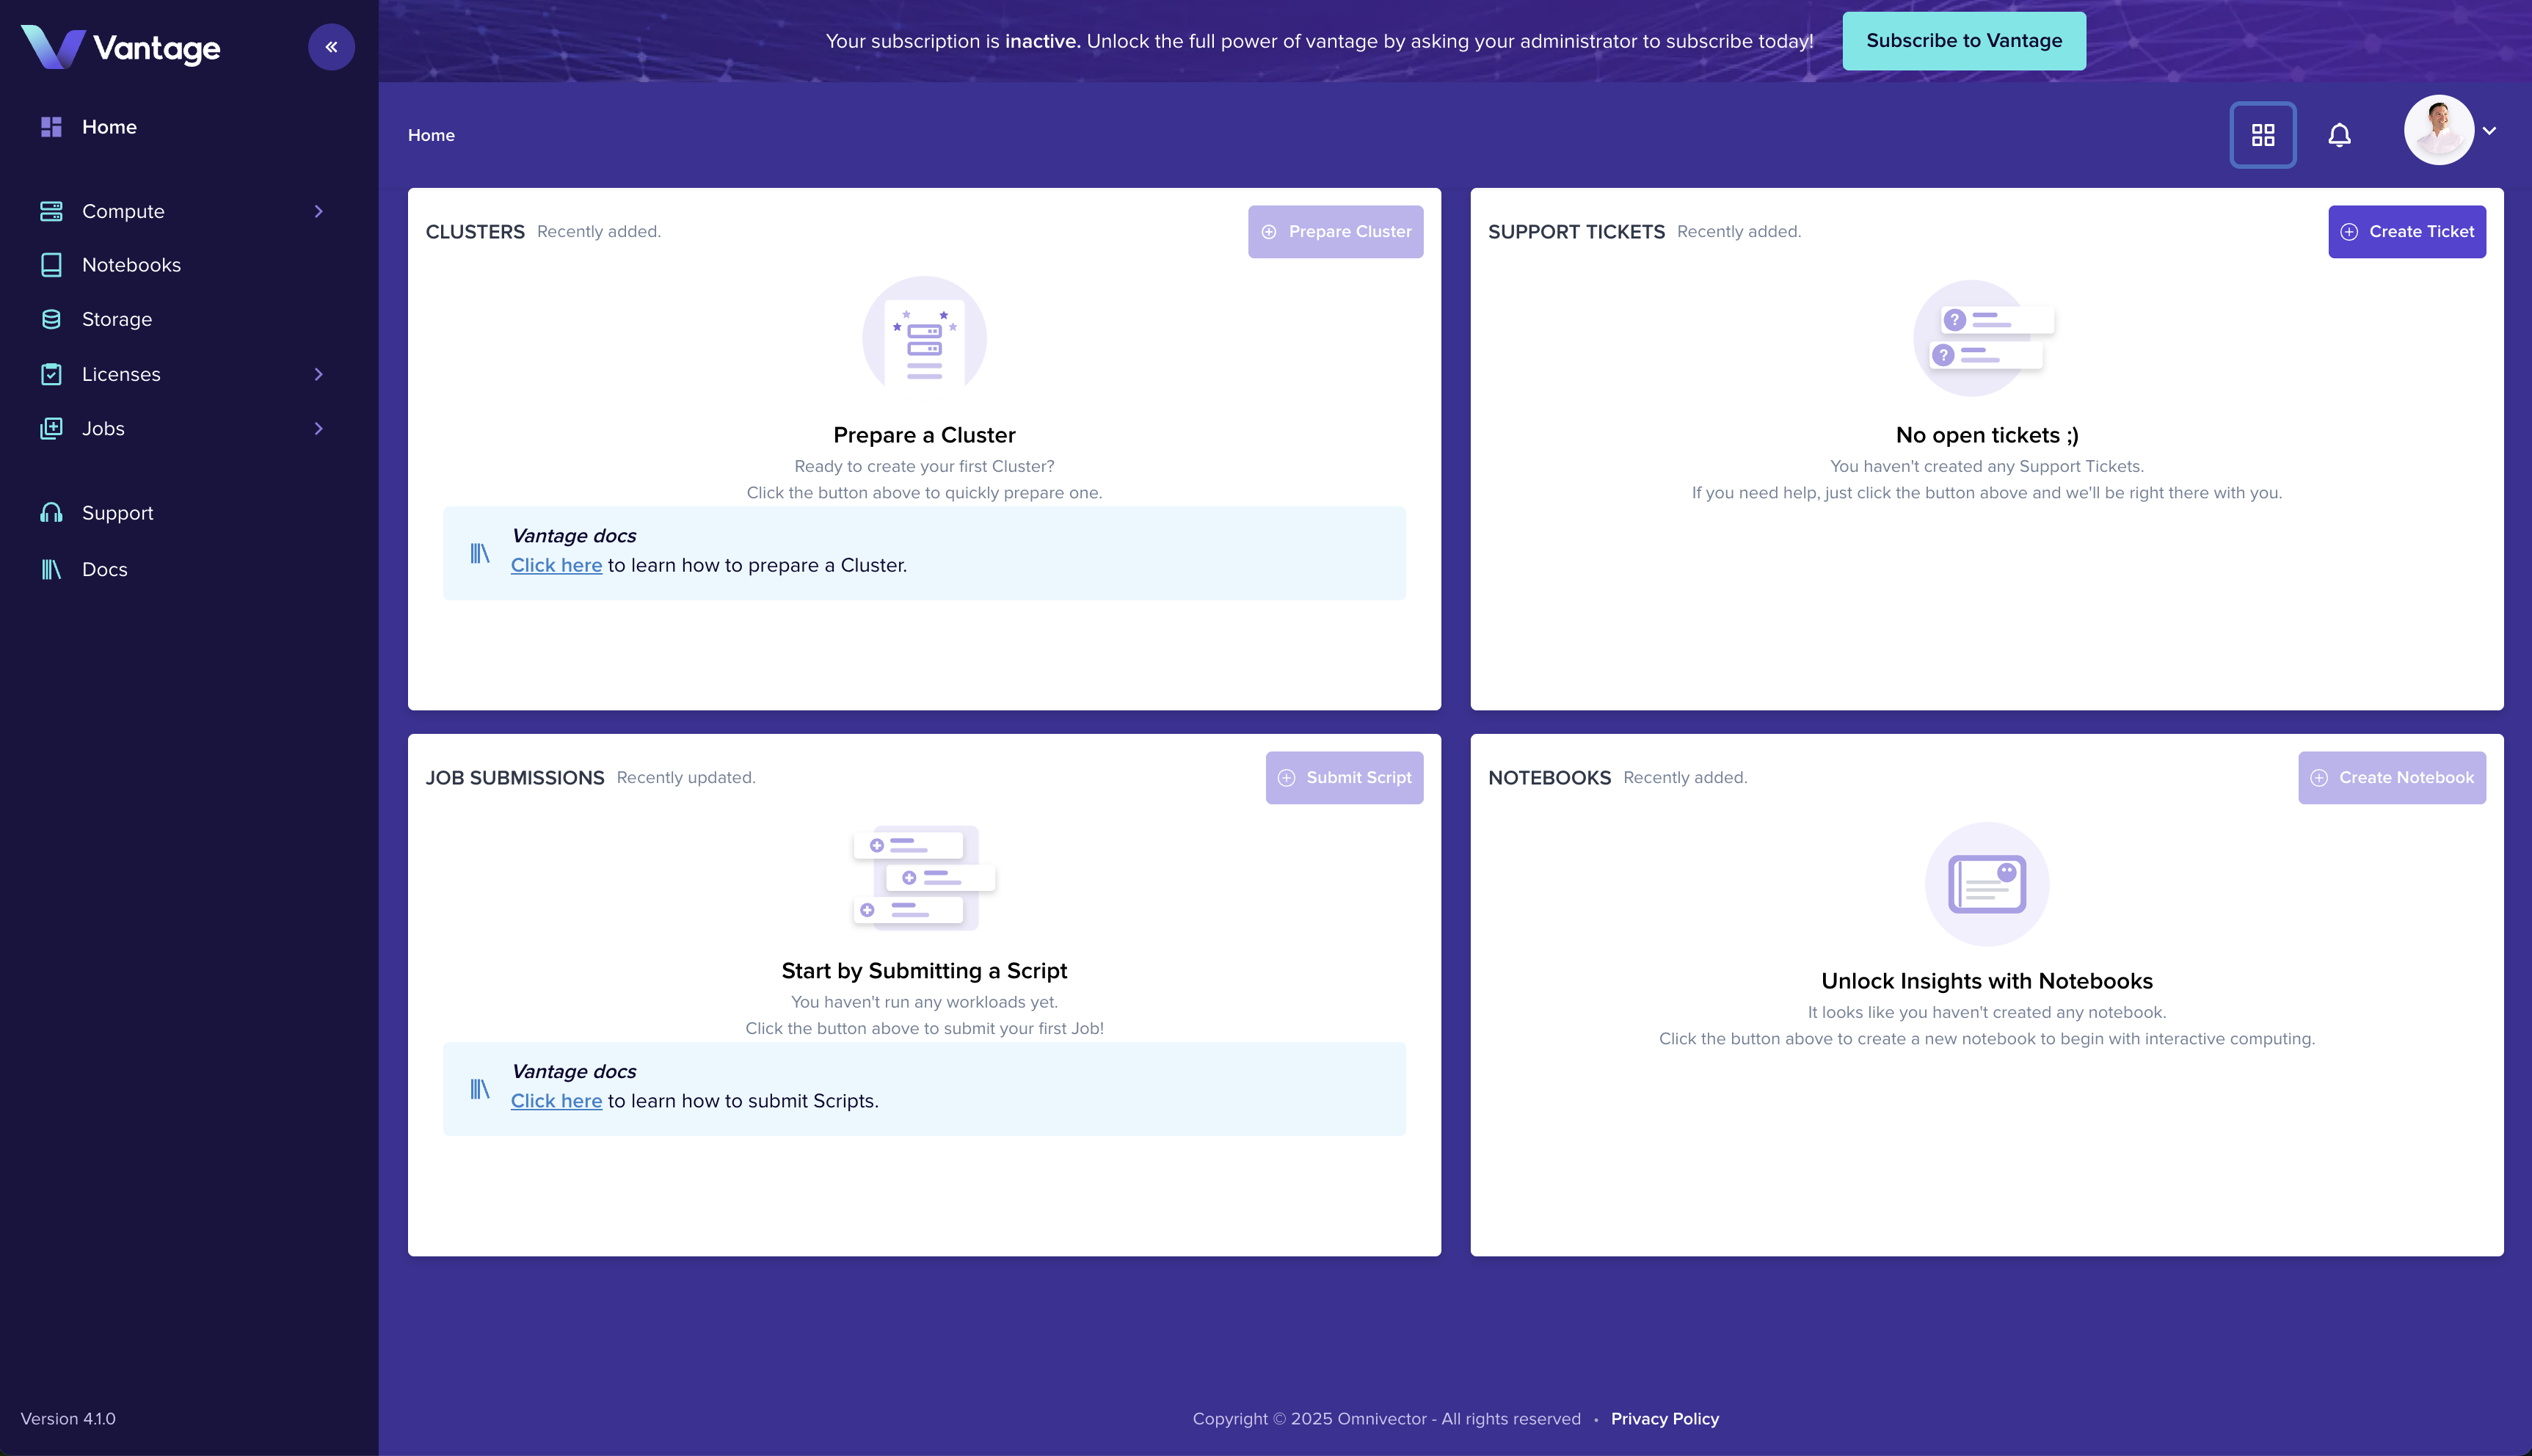2532x1456 pixels.
Task: Open the Licenses menu item
Action: coord(121,374)
